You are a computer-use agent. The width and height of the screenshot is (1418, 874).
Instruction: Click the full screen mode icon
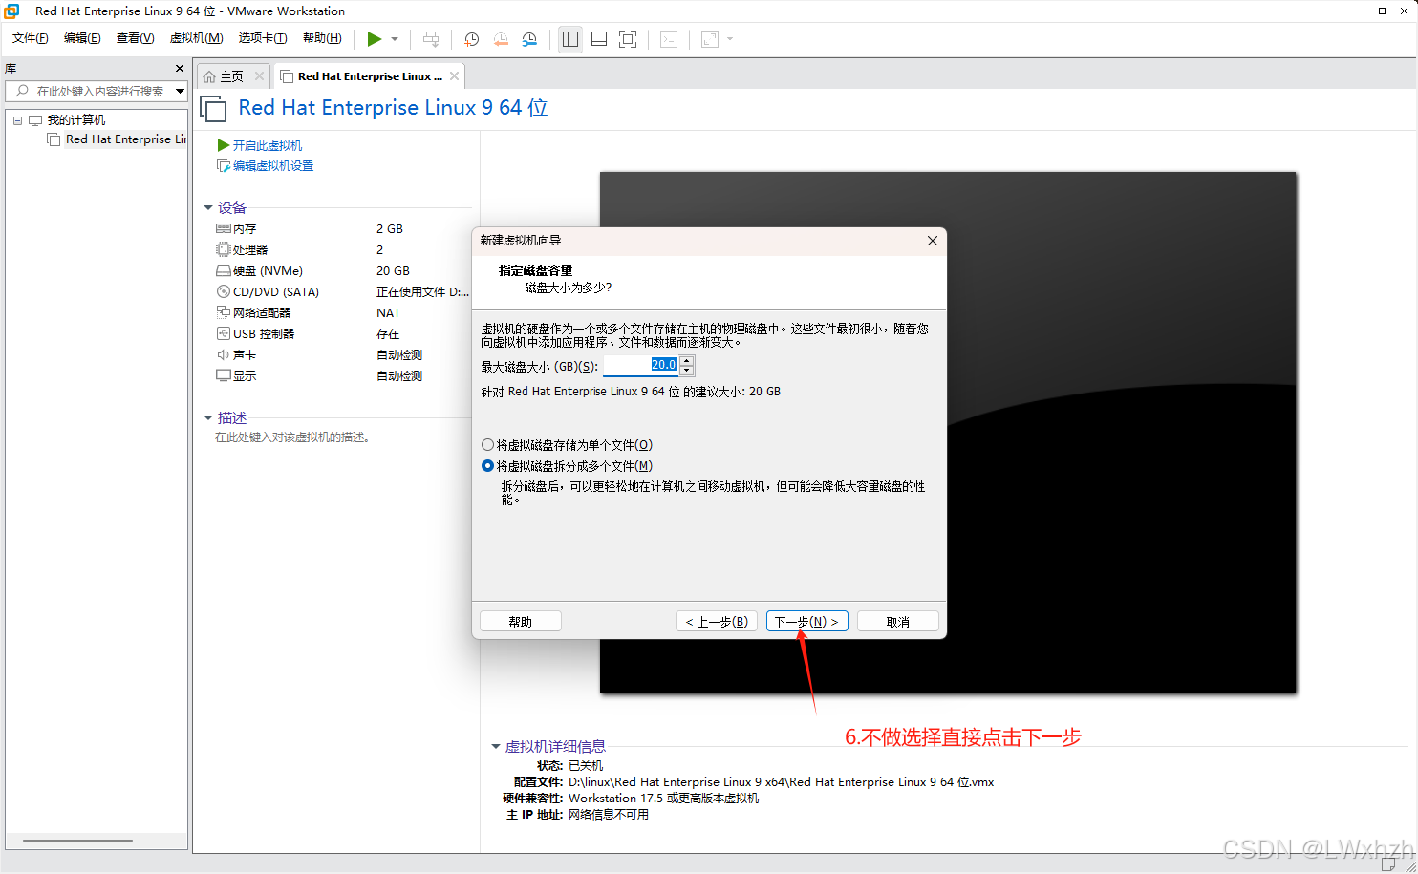click(628, 39)
